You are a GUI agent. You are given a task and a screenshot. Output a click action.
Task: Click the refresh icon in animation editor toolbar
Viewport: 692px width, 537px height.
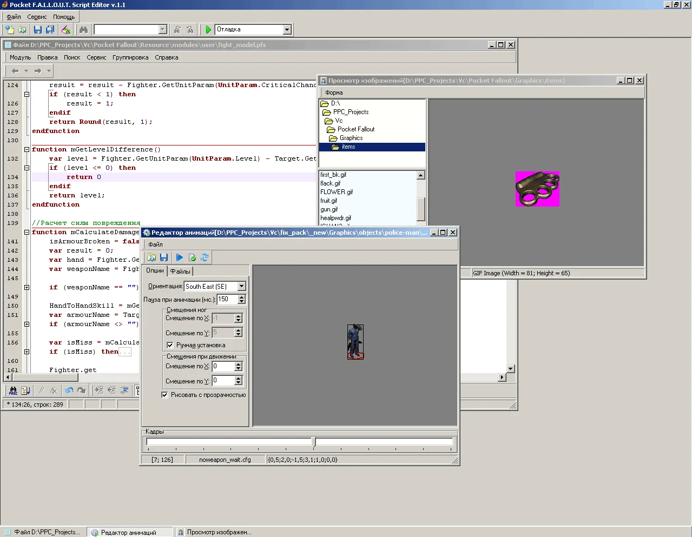pyautogui.click(x=205, y=258)
